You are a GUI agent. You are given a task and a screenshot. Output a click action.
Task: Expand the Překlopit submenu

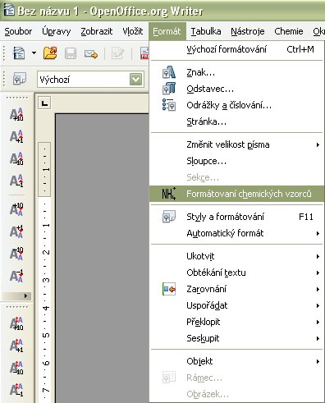coord(237,322)
